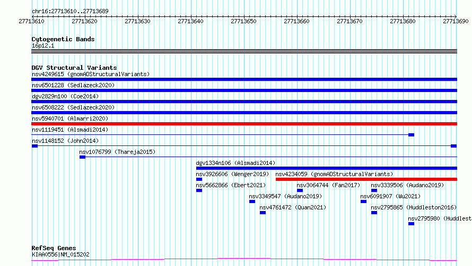
Task: Open nsv6501228 (Sedlazeck2020) variant label
Action: point(73,85)
